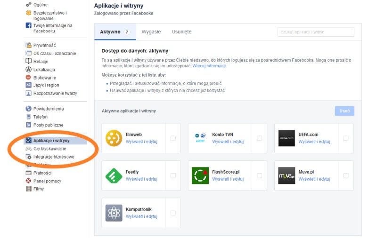Image resolution: width=377 pixels, height=238 pixels.
Task: Open Ogólne settings in sidebar
Action: tap(41, 5)
